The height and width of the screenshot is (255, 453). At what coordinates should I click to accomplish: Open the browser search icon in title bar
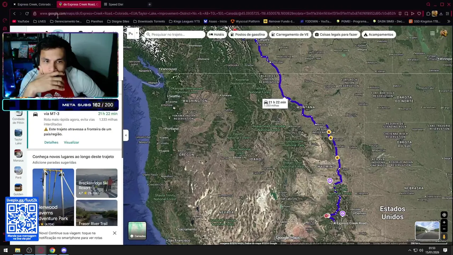(428, 4)
